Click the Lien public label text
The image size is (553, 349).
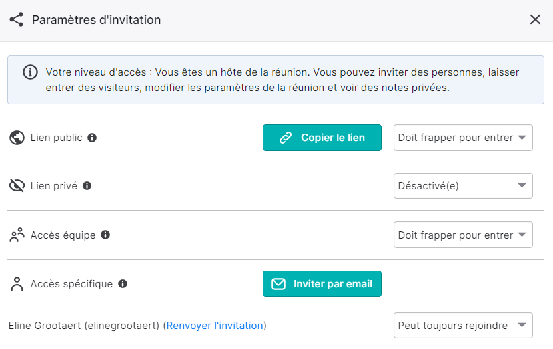point(56,138)
